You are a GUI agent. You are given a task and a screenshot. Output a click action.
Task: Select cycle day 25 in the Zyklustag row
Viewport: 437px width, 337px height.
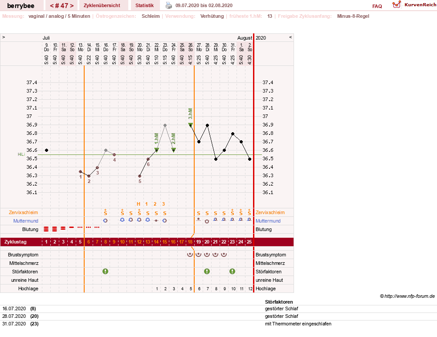click(249, 242)
